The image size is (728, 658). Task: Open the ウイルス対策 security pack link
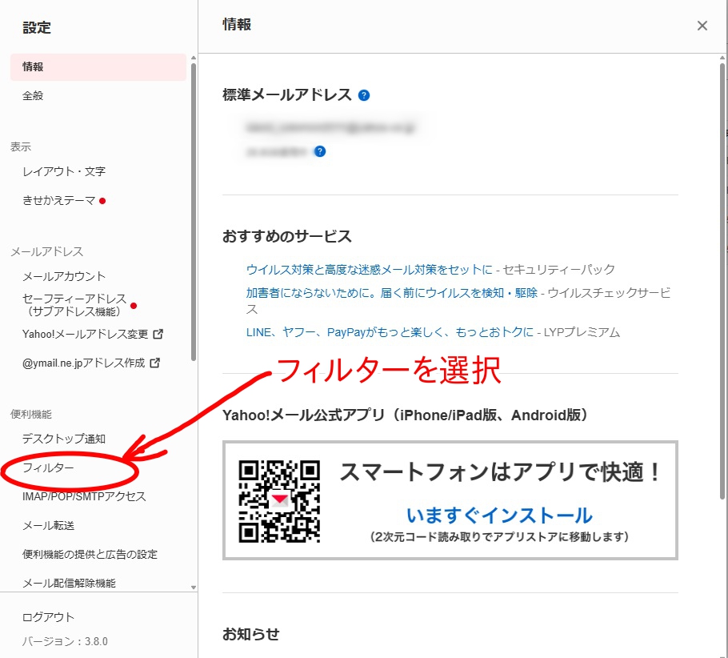[370, 270]
